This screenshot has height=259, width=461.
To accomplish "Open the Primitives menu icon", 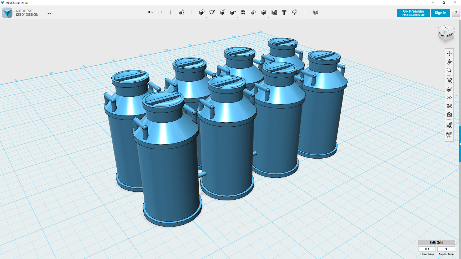I will 202,12.
